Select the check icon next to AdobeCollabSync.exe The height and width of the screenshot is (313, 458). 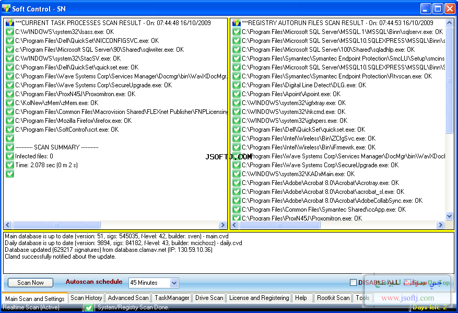coord(236,201)
